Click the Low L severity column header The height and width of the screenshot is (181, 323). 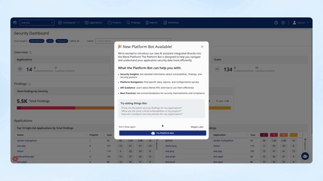(293, 135)
